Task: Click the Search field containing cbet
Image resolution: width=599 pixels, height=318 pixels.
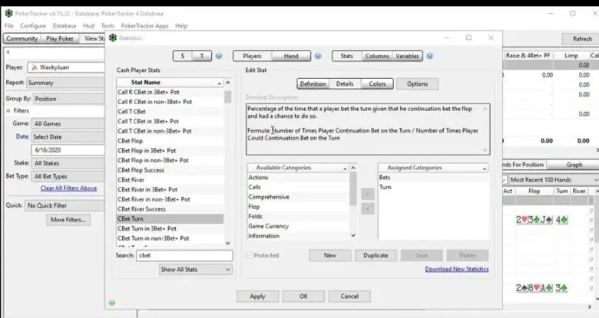Action: pos(184,255)
